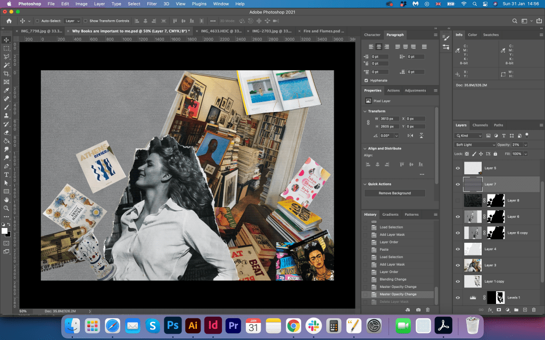The height and width of the screenshot is (340, 545).
Task: Open the layer Opacity dropdown arrow
Action: point(526,144)
